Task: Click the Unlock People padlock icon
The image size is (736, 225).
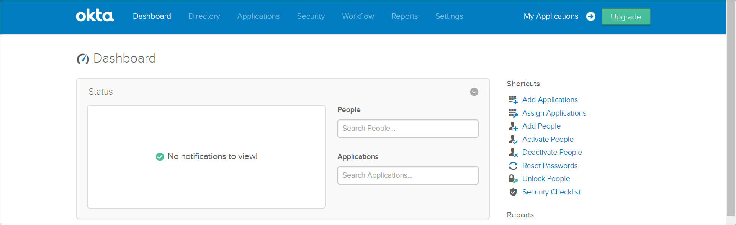Action: click(513, 179)
